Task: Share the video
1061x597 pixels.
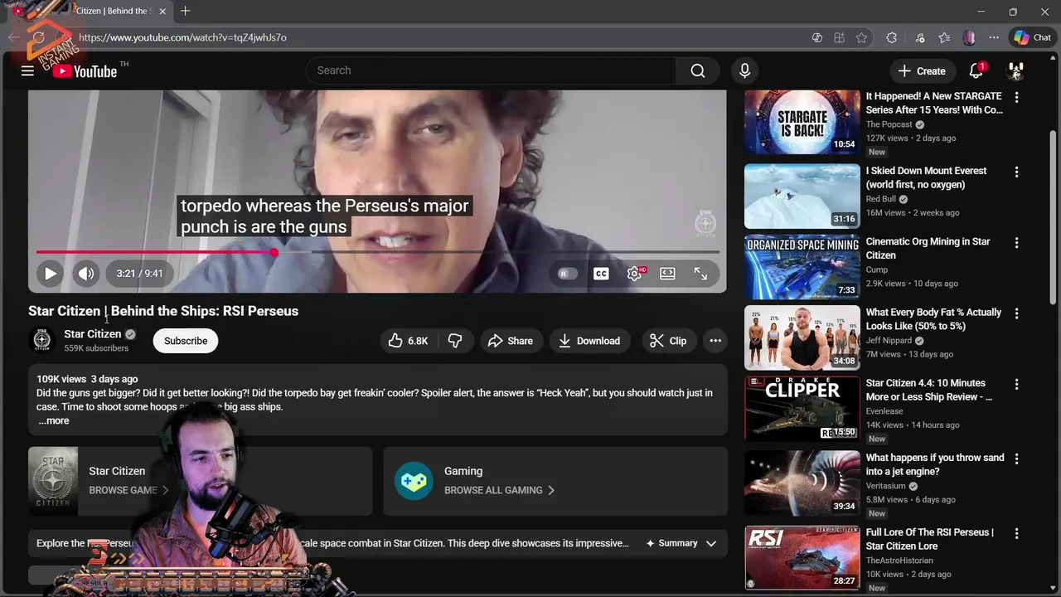Action: tap(511, 341)
